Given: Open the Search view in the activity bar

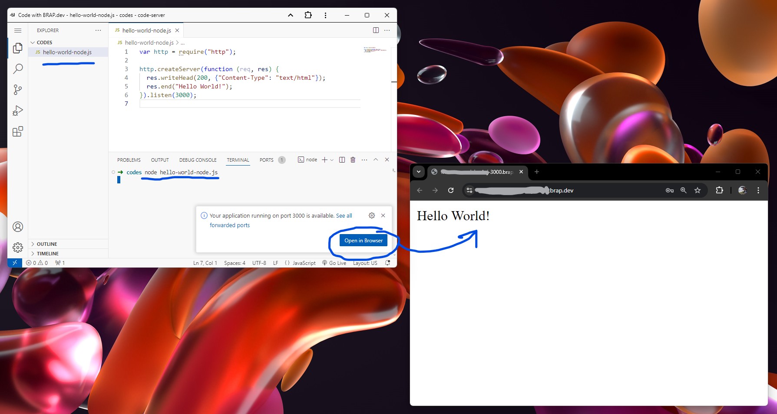Looking at the screenshot, I should pos(18,68).
